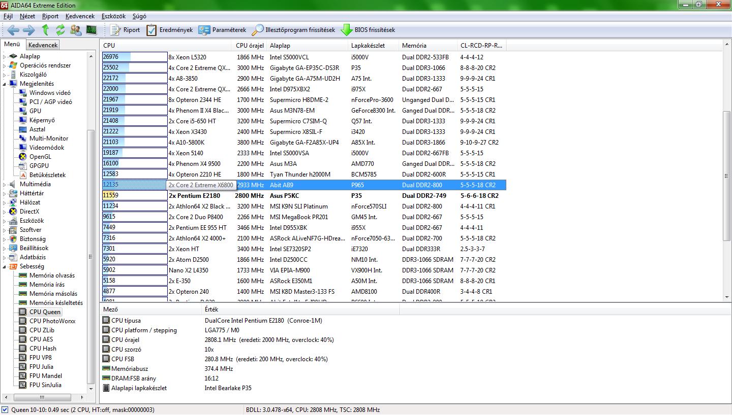Expand the Hálózat tree node

pyautogui.click(x=5, y=202)
